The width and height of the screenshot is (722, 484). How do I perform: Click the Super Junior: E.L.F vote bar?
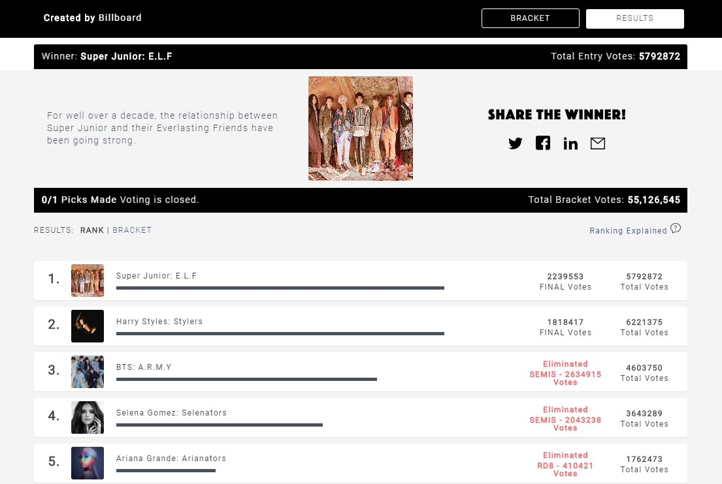[280, 288]
